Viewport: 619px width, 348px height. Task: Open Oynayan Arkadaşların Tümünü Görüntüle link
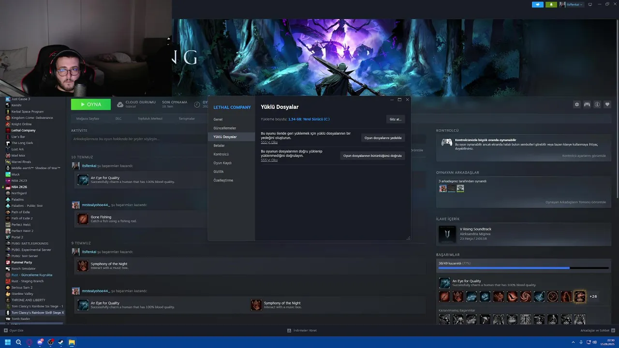click(x=575, y=202)
